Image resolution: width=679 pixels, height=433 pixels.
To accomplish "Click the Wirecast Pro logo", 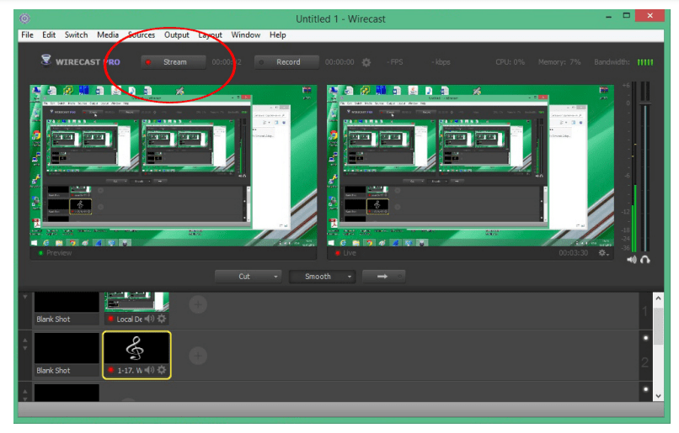I will coord(81,61).
